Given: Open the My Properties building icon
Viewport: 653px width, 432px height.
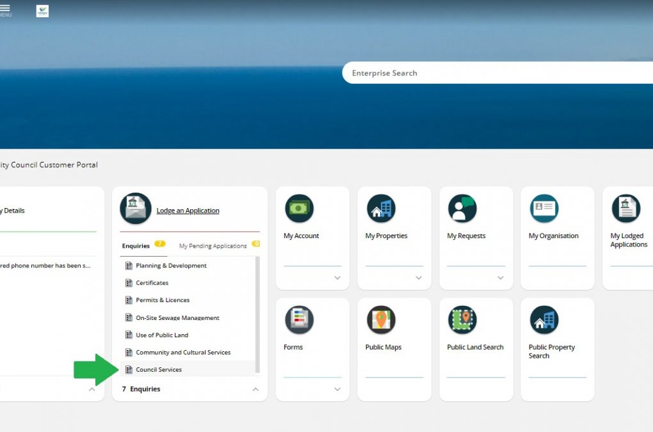Looking at the screenshot, I should point(381,209).
